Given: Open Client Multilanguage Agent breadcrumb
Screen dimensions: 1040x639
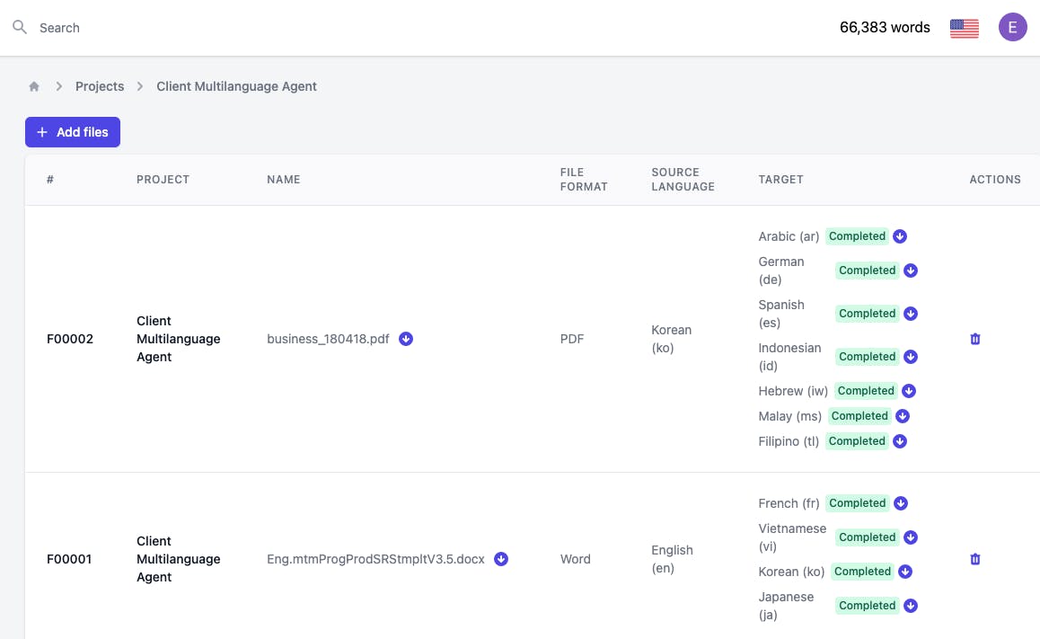Looking at the screenshot, I should (x=236, y=86).
